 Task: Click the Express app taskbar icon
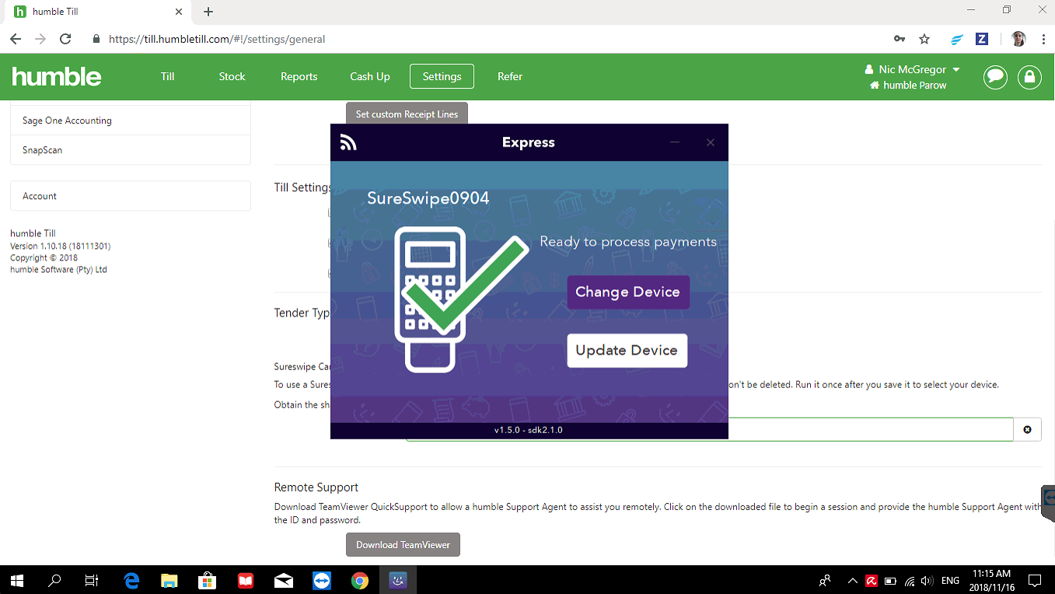[397, 580]
